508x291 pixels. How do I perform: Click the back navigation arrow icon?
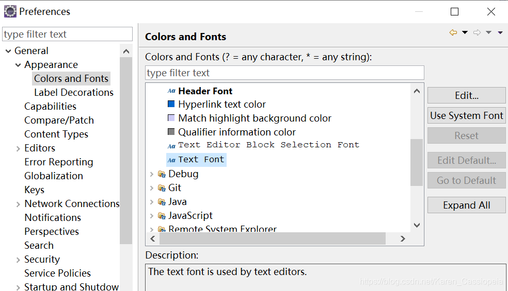[453, 32]
